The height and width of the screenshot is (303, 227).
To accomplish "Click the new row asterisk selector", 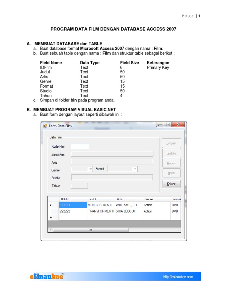I will pyautogui.click(x=53, y=217).
